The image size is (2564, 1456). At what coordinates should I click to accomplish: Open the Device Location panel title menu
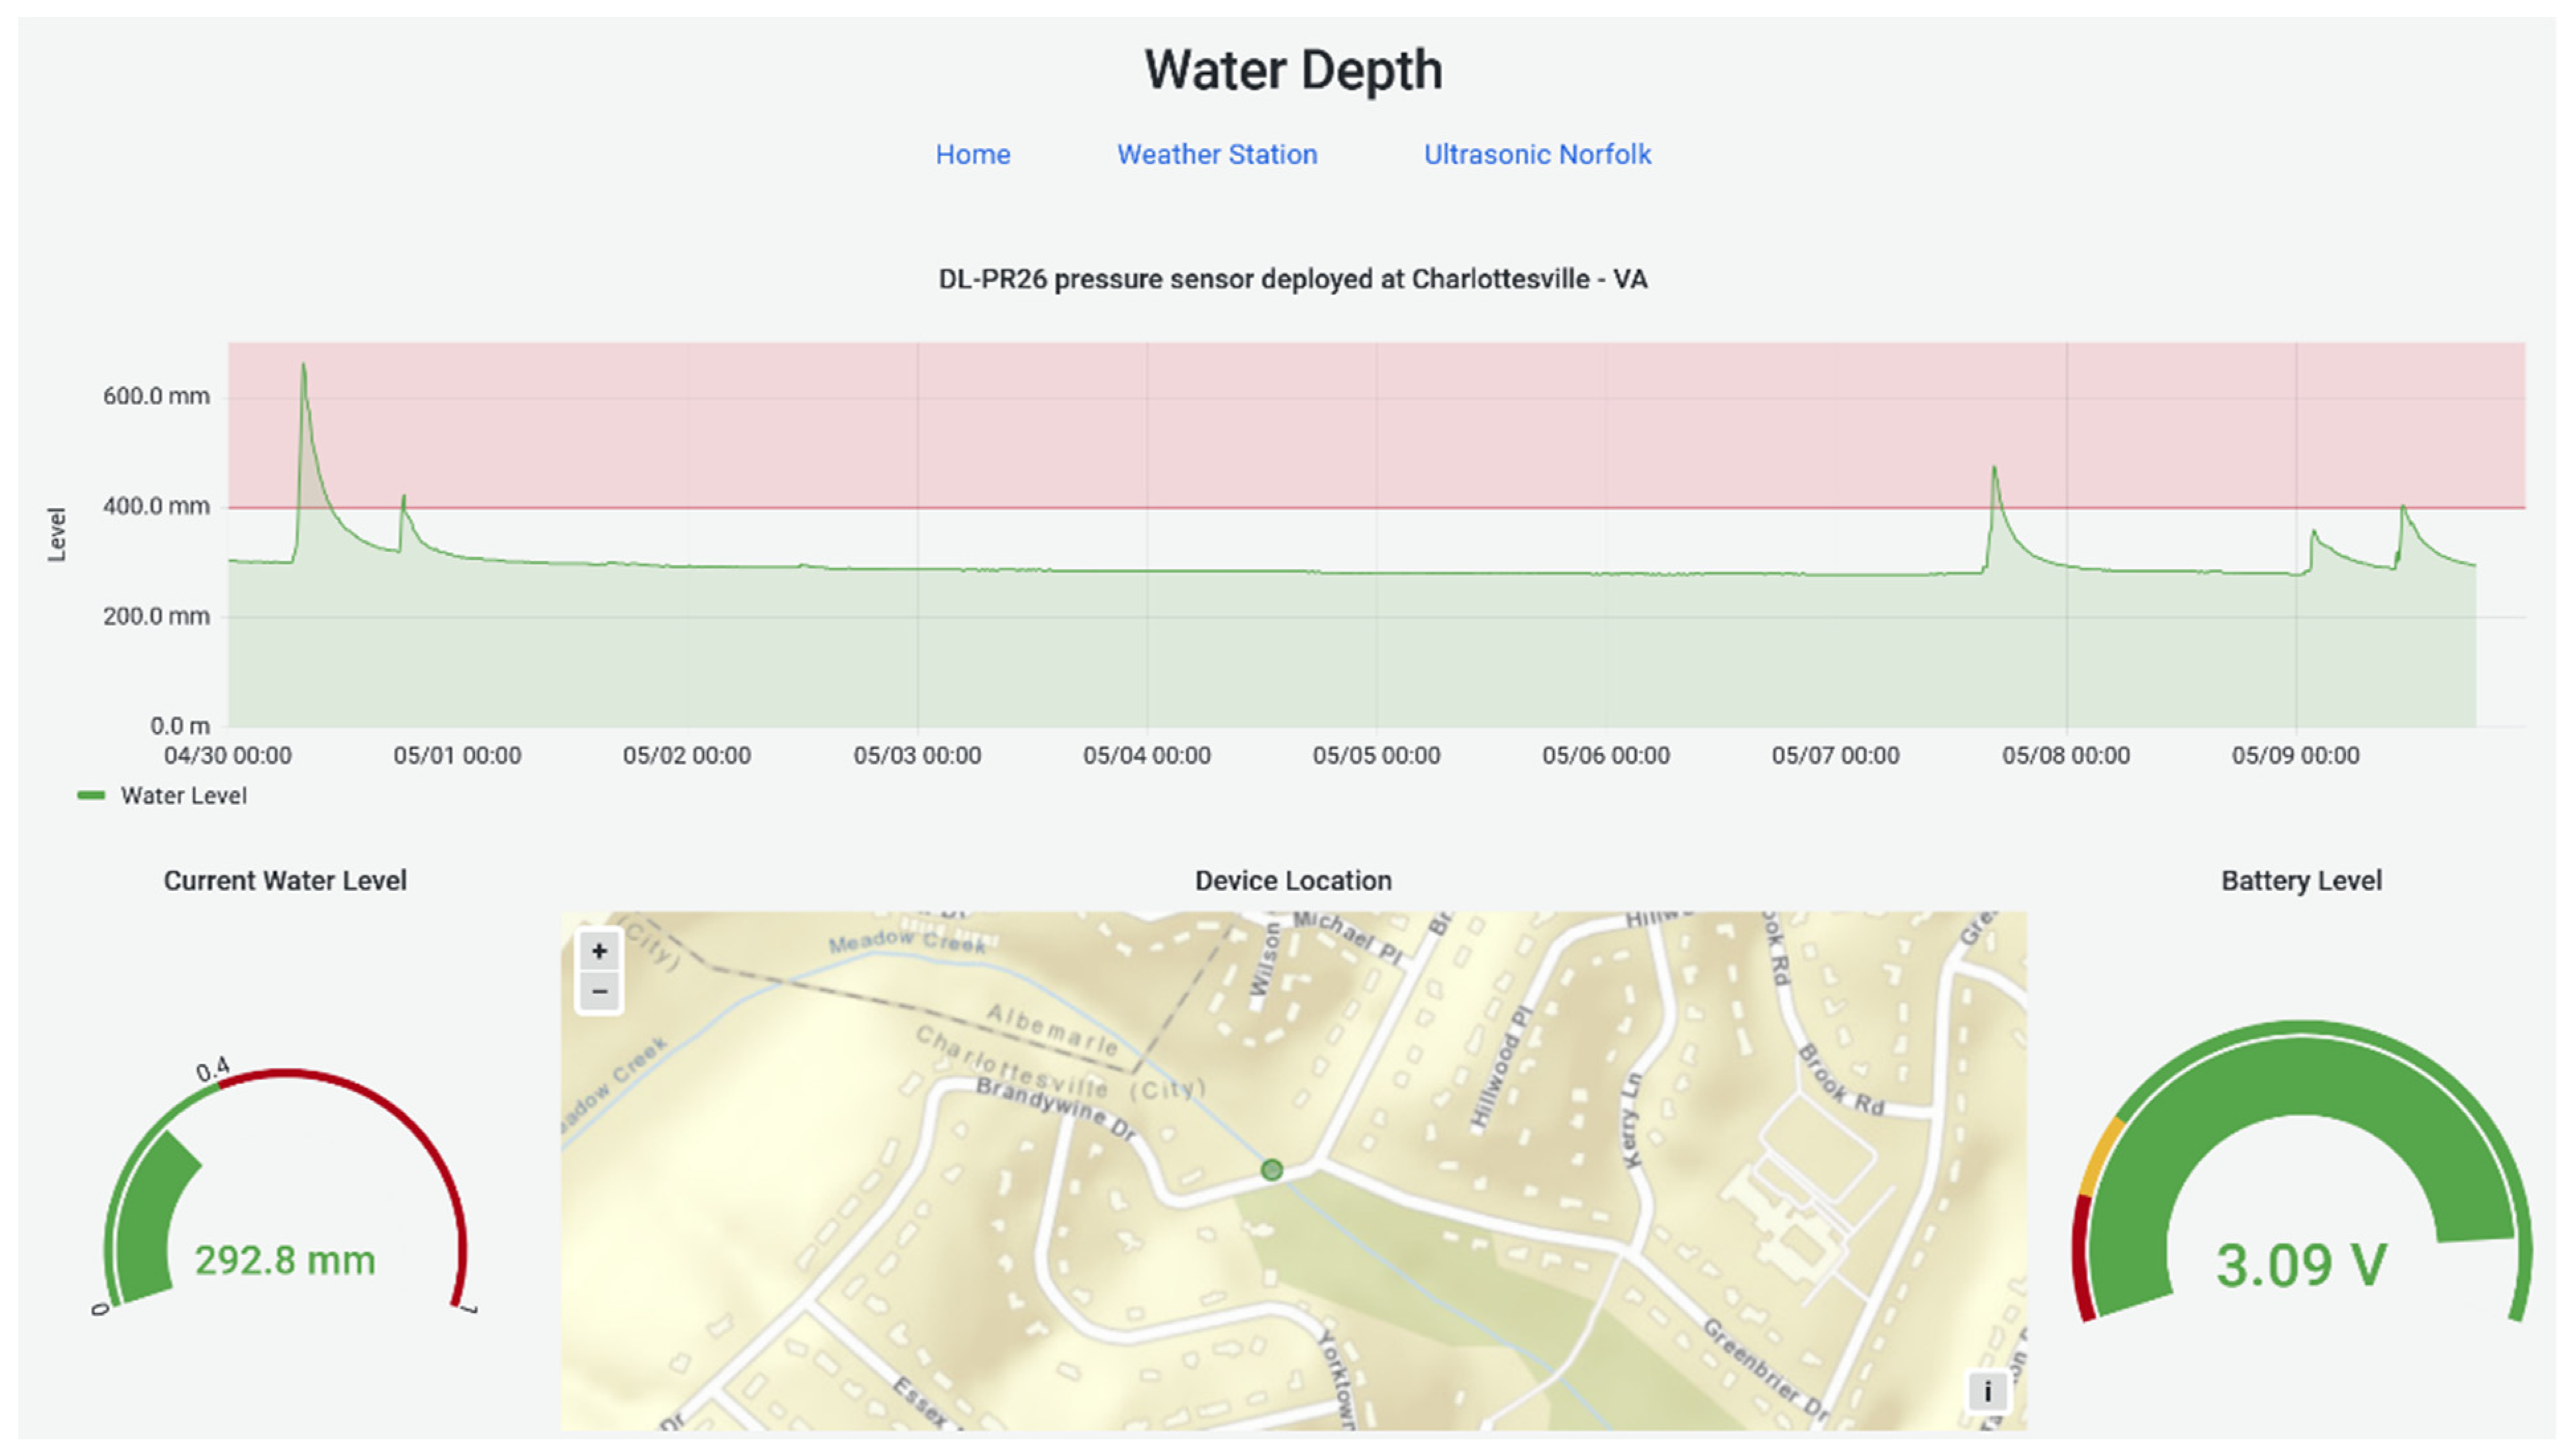pyautogui.click(x=1292, y=881)
